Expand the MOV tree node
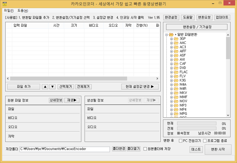The image size is (237, 163). 172,101
